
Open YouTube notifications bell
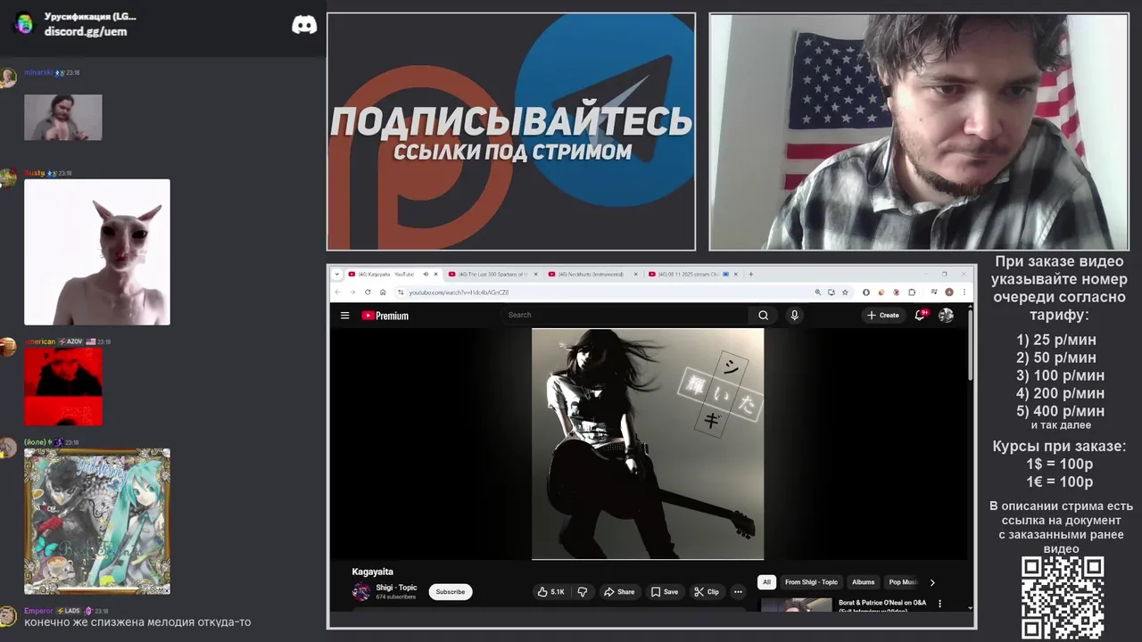click(920, 315)
